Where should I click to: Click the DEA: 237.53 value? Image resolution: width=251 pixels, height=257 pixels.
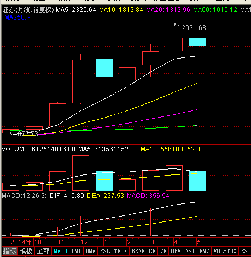point(106,196)
